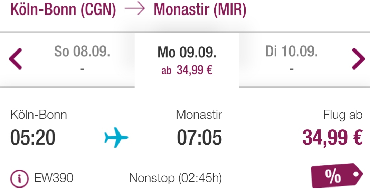Go to next date with right chevron

click(x=359, y=59)
